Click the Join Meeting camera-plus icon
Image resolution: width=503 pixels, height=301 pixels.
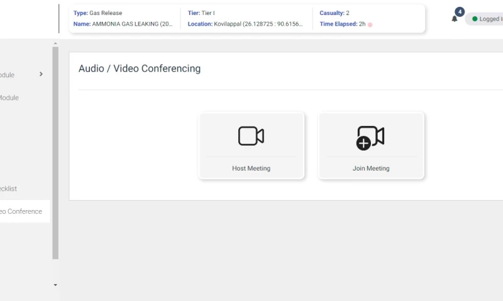[x=370, y=137]
